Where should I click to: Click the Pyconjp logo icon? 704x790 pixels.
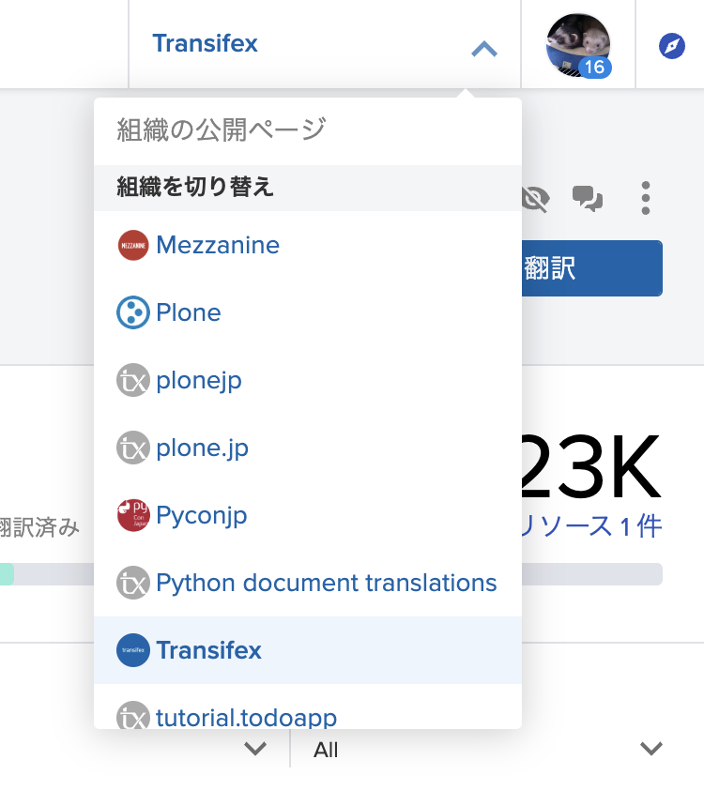[133, 516]
